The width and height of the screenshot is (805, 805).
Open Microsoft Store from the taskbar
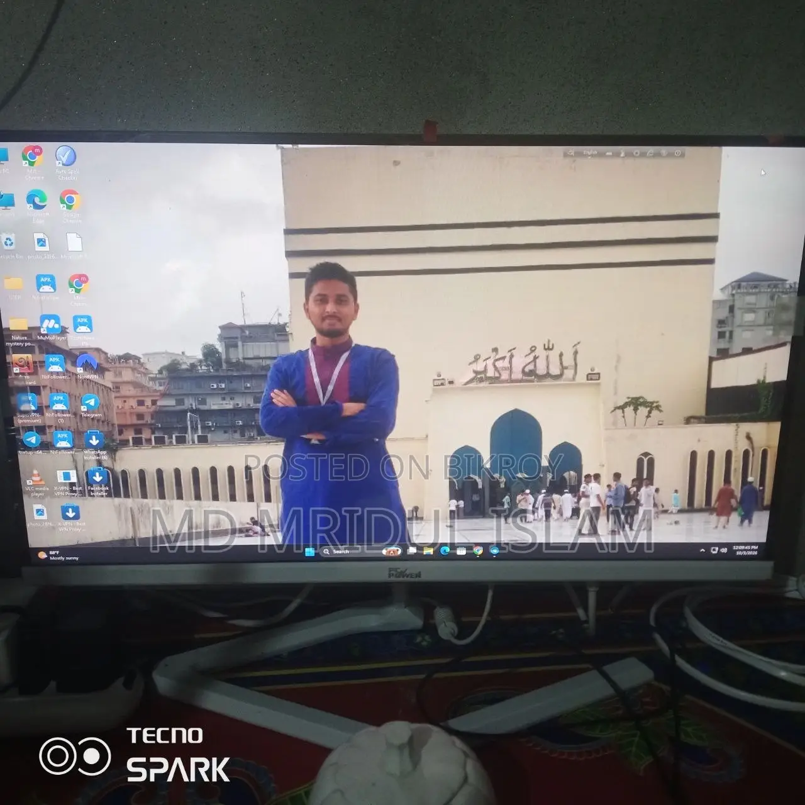[461, 551]
